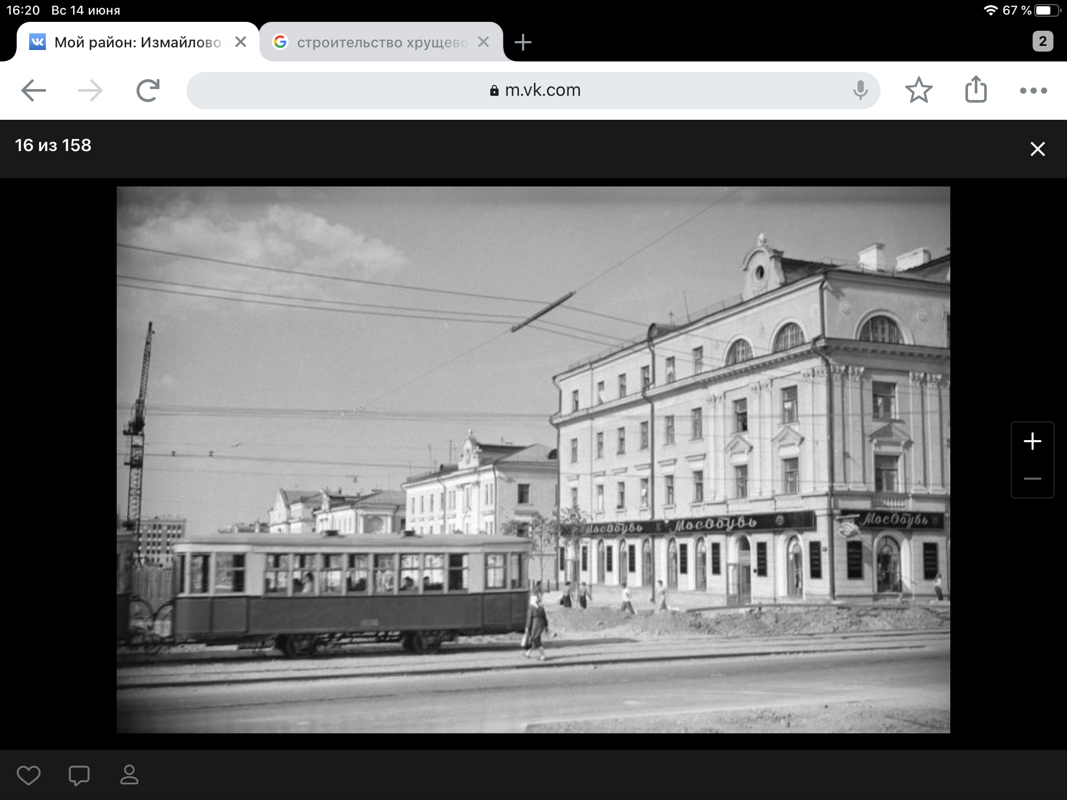Open the photo comments icon
This screenshot has width=1067, height=800.
pos(79,776)
